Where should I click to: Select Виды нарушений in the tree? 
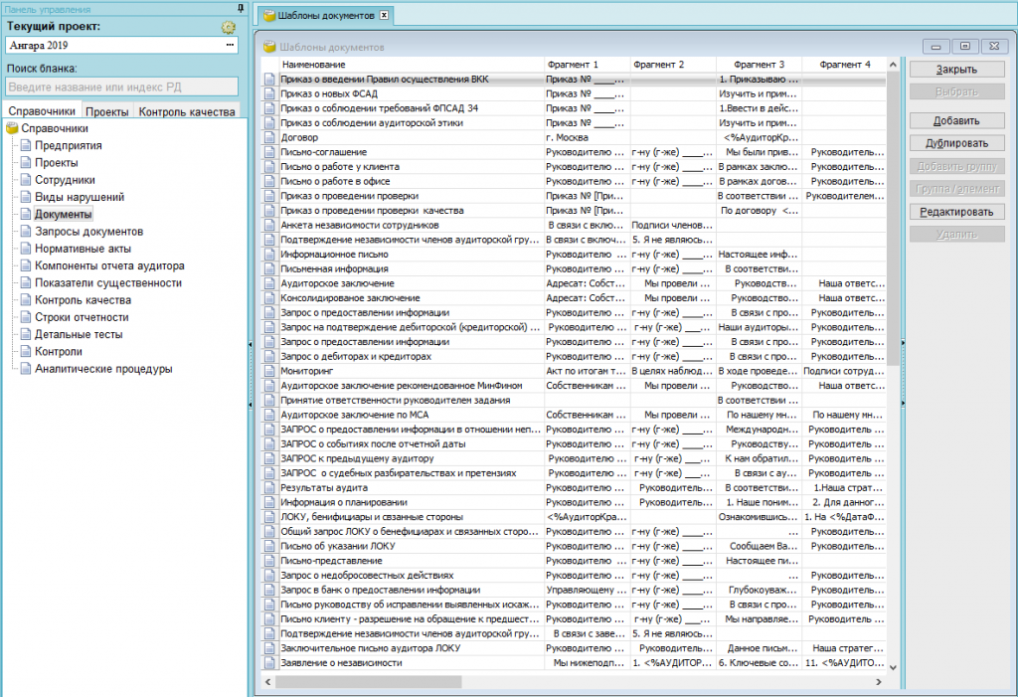[80, 197]
